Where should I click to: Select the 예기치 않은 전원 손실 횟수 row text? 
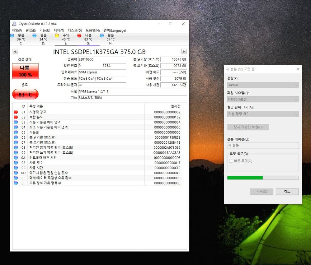point(49,173)
